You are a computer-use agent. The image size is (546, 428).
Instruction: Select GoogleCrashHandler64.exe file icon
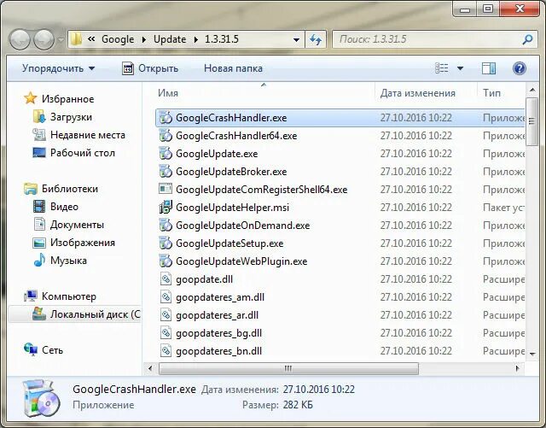tap(166, 135)
